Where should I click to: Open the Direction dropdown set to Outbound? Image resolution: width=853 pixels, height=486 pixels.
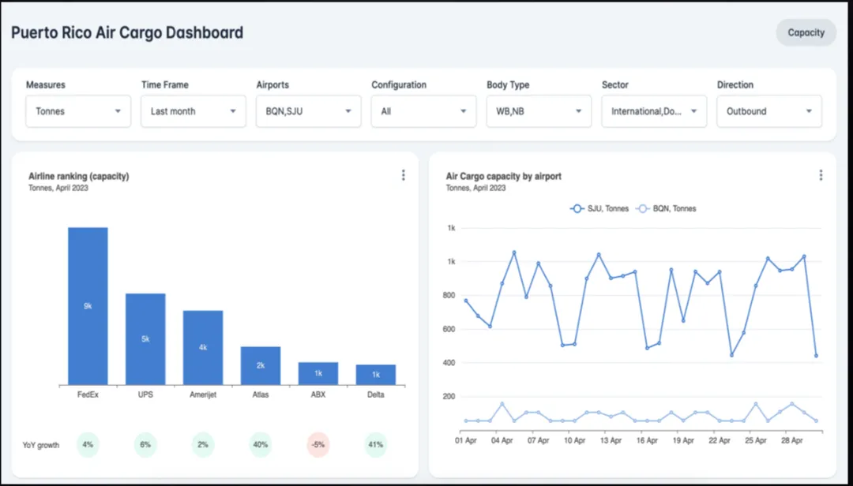coord(769,111)
